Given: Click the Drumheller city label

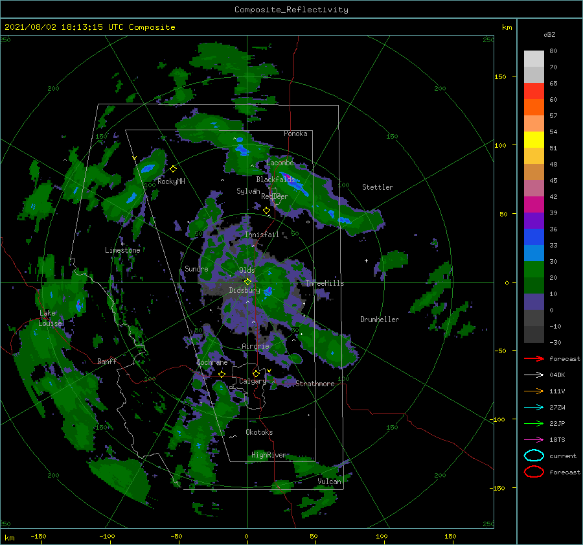Looking at the screenshot, I should click(380, 319).
